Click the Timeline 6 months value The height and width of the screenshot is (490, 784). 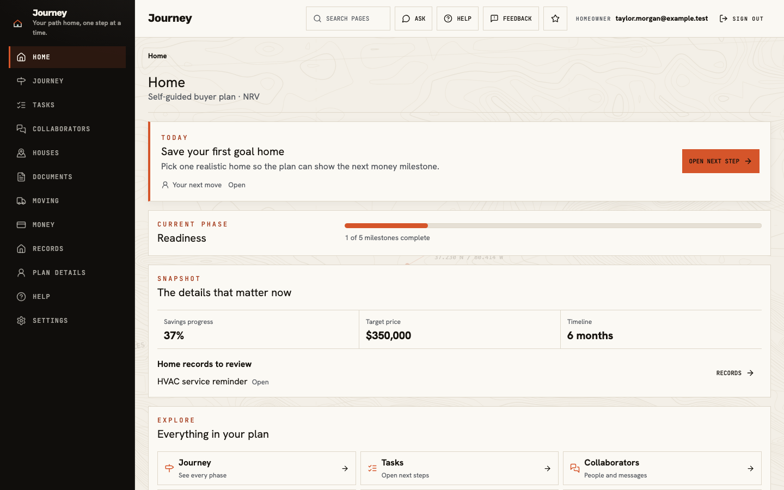click(590, 335)
